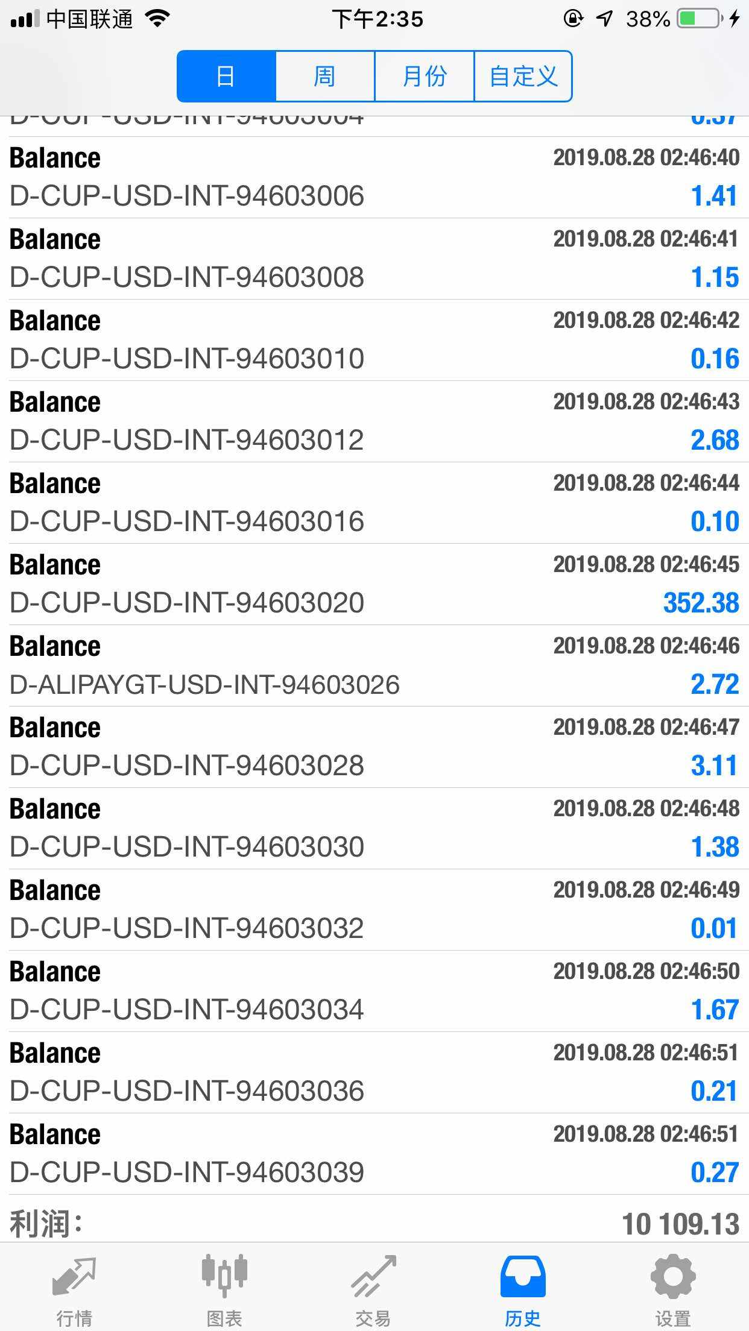Select the row dated 2019.08.28 02:46:43
749x1331 pixels.
pyautogui.click(x=374, y=421)
